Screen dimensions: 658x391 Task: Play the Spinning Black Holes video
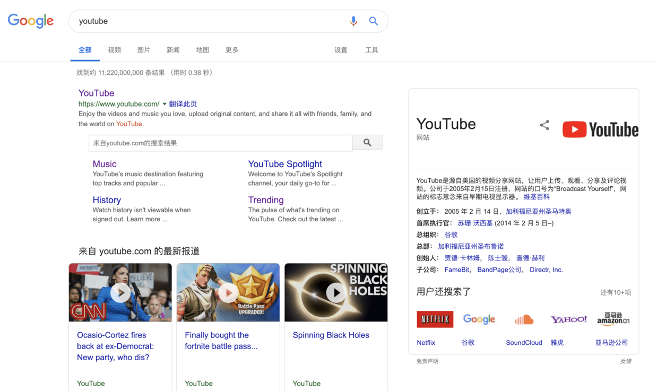[x=336, y=292]
